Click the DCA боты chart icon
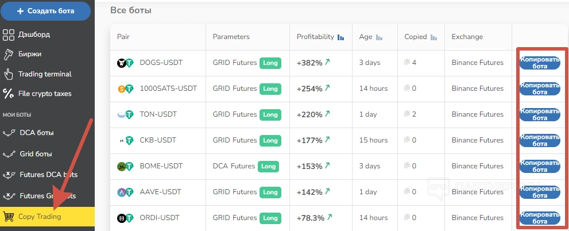569x231 pixels. [x=9, y=133]
